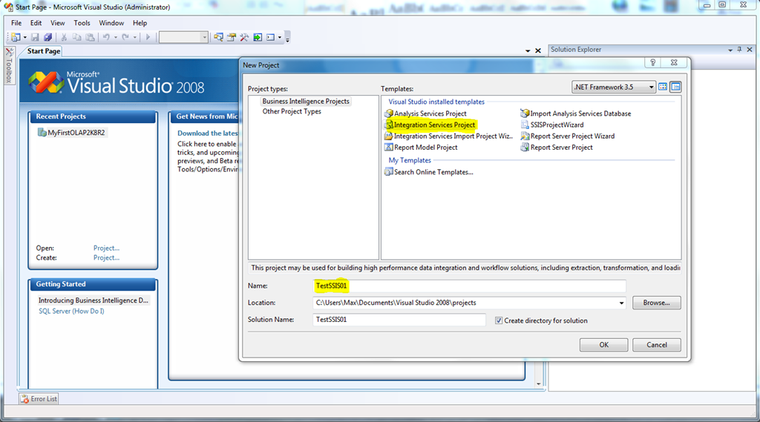Open the Start Page active files dropdown
Screen dimensions: 760x422
pos(528,51)
